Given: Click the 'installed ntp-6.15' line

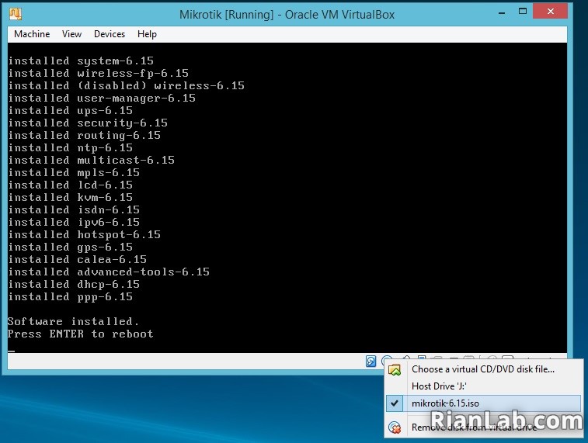Looking at the screenshot, I should (x=71, y=147).
